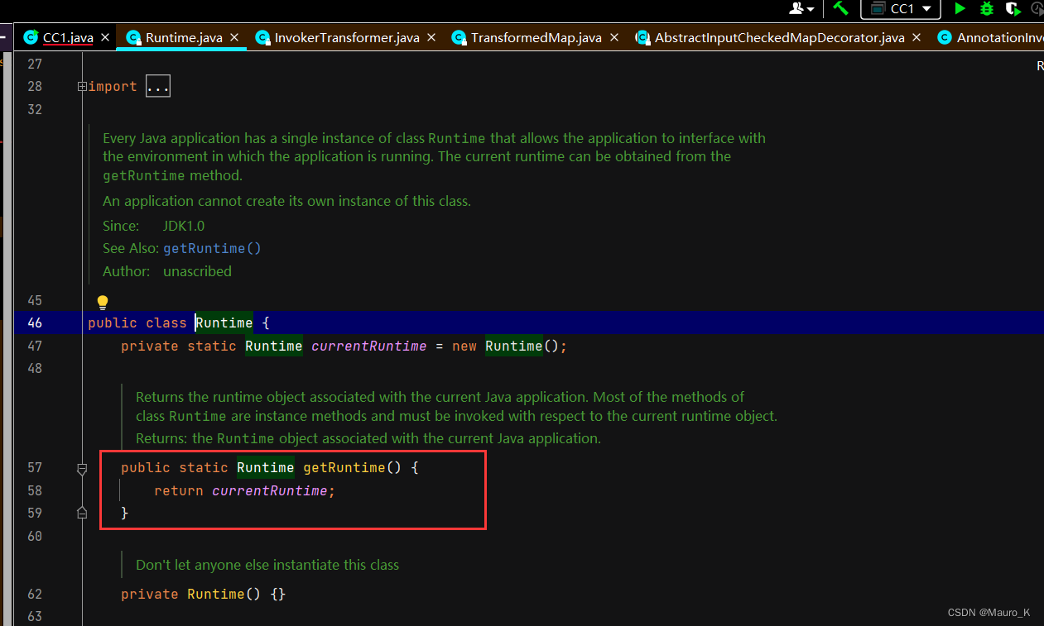Open the InvokerTransformer.java tab
1044x626 pixels.
click(x=347, y=37)
